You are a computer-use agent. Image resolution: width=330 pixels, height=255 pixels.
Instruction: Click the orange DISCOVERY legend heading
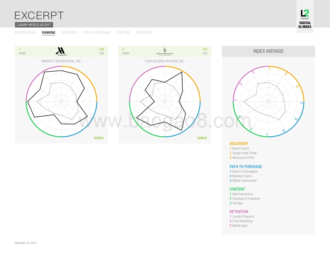(x=239, y=144)
